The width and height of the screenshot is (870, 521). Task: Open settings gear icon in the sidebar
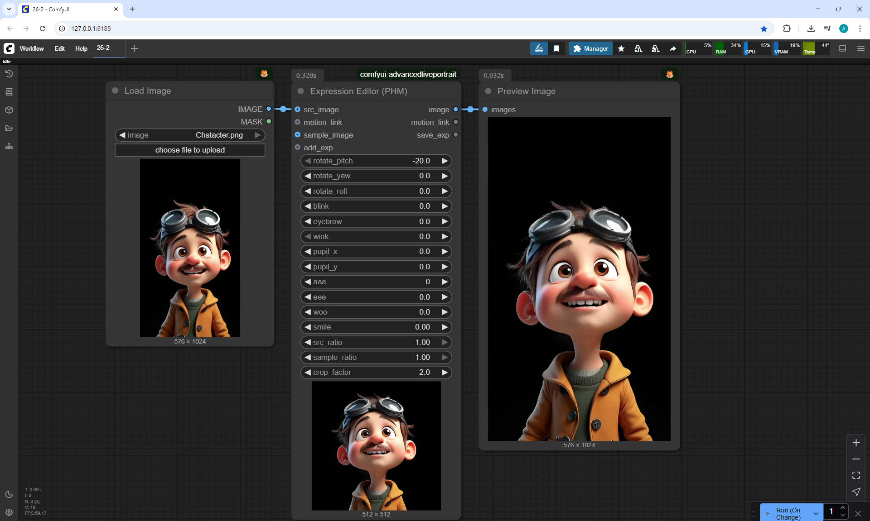coord(9,512)
